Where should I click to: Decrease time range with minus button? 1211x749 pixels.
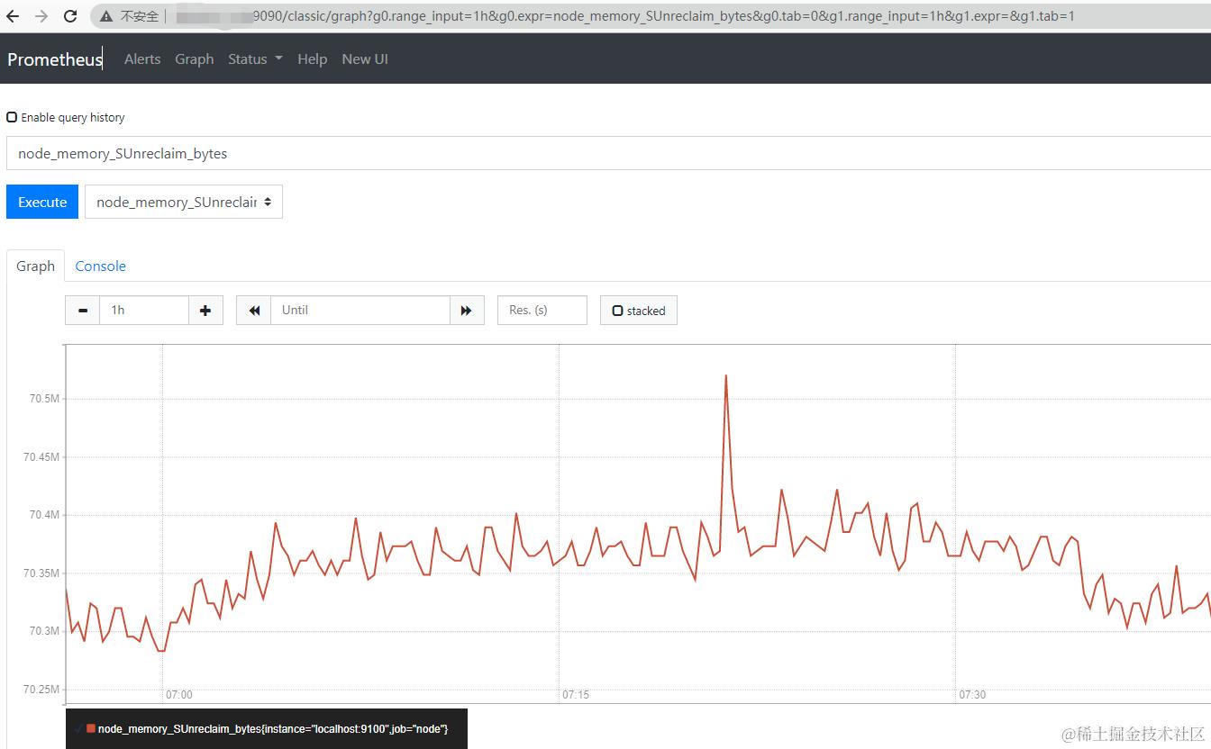[83, 310]
